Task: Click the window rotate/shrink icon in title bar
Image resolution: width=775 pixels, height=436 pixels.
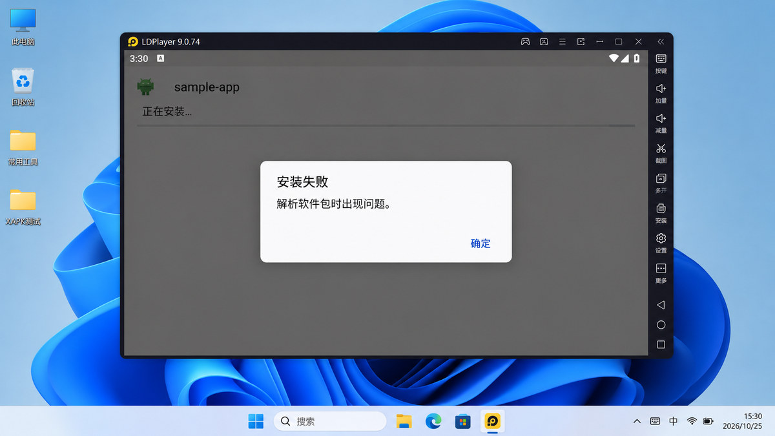Action: (x=581, y=41)
